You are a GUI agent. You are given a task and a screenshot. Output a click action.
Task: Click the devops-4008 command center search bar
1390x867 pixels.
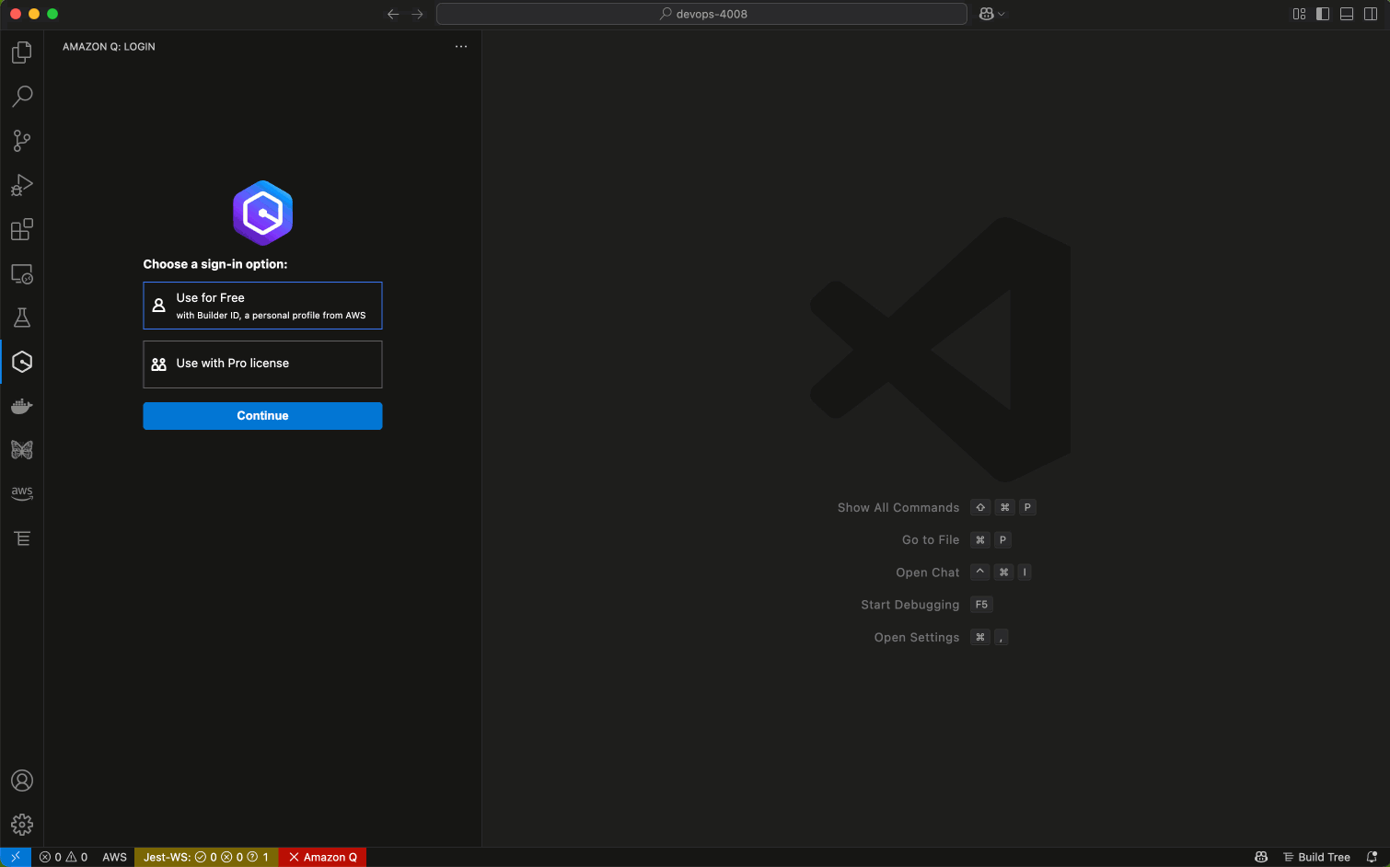click(x=701, y=14)
